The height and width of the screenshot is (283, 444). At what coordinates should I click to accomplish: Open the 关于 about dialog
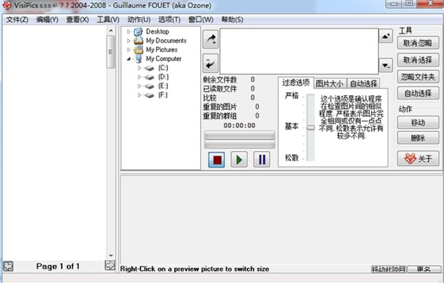418,158
